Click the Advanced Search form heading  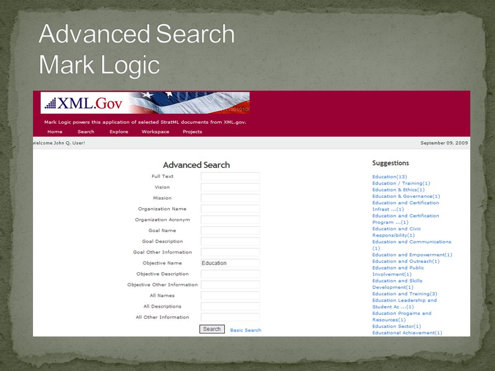[x=196, y=165]
